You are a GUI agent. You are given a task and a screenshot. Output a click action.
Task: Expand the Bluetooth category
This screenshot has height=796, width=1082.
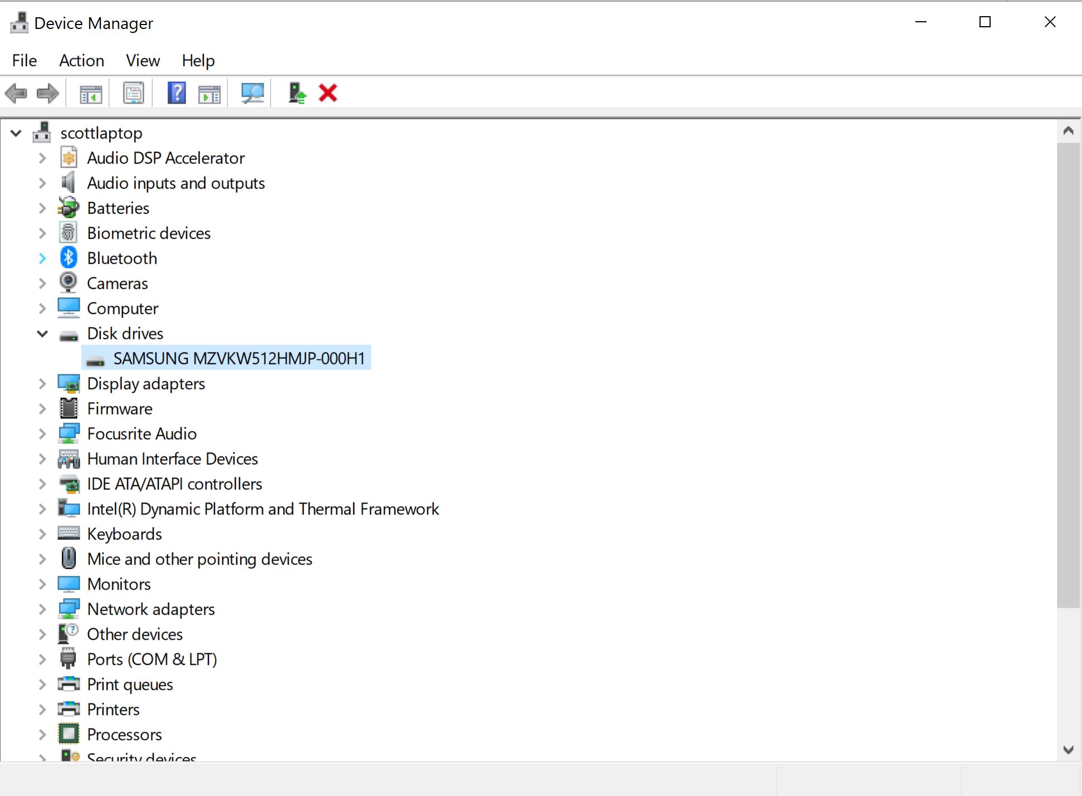(42, 258)
